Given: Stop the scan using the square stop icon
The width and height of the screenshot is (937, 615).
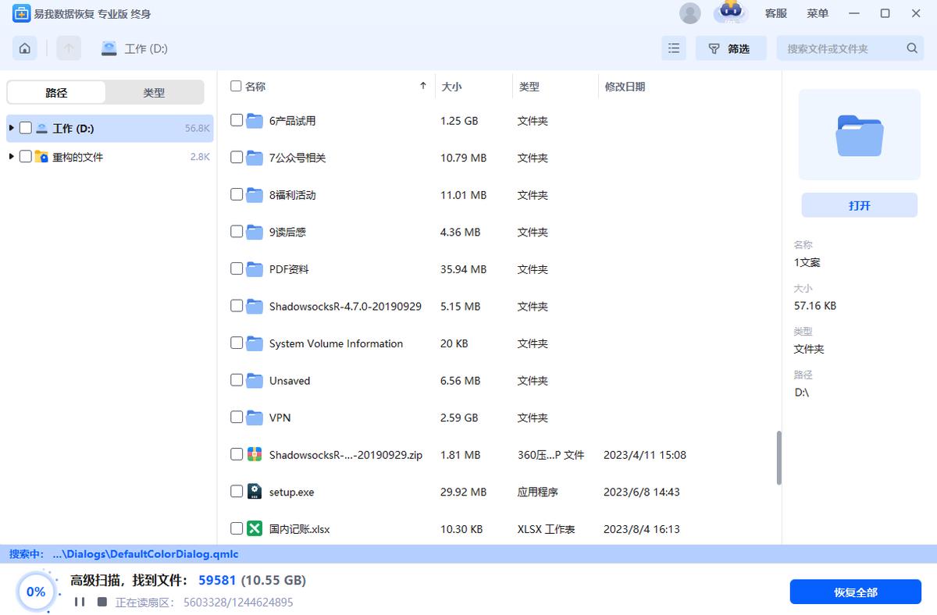Looking at the screenshot, I should pyautogui.click(x=102, y=602).
